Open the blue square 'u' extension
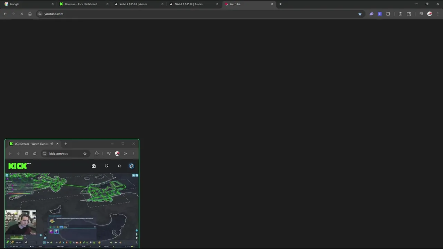 (380, 14)
